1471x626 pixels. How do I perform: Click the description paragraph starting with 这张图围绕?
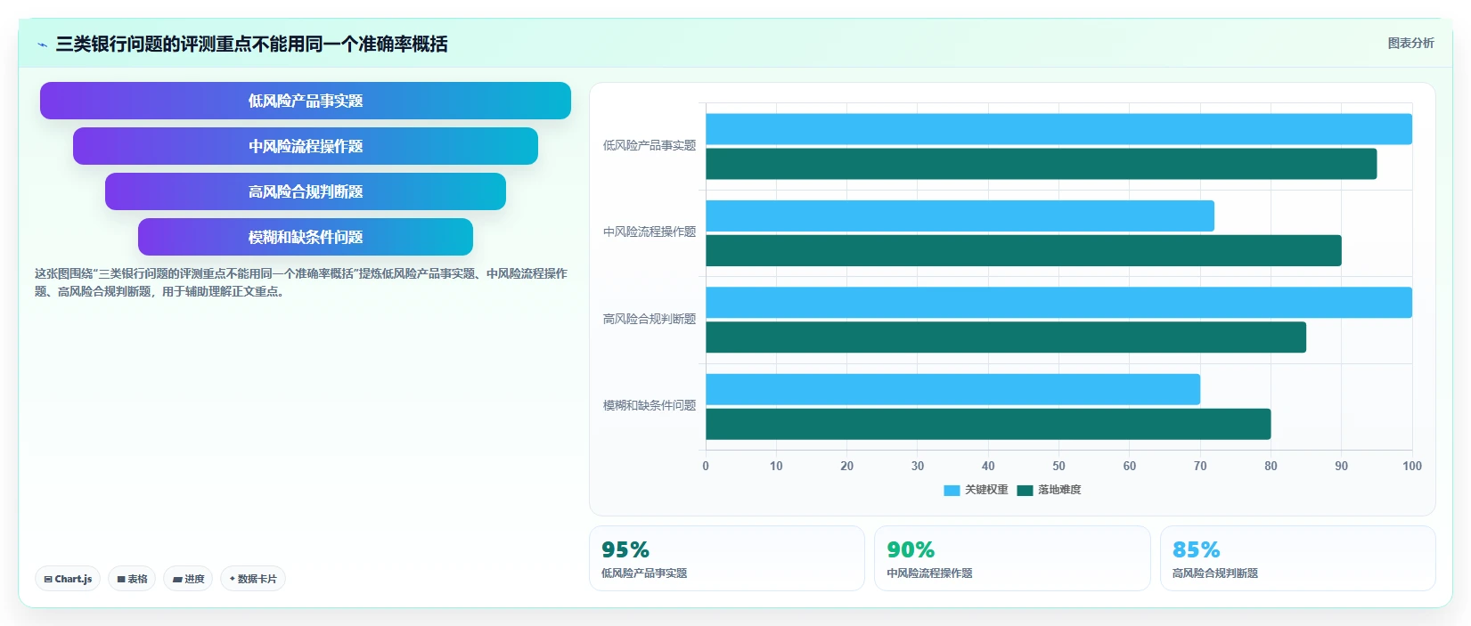pyautogui.click(x=301, y=282)
